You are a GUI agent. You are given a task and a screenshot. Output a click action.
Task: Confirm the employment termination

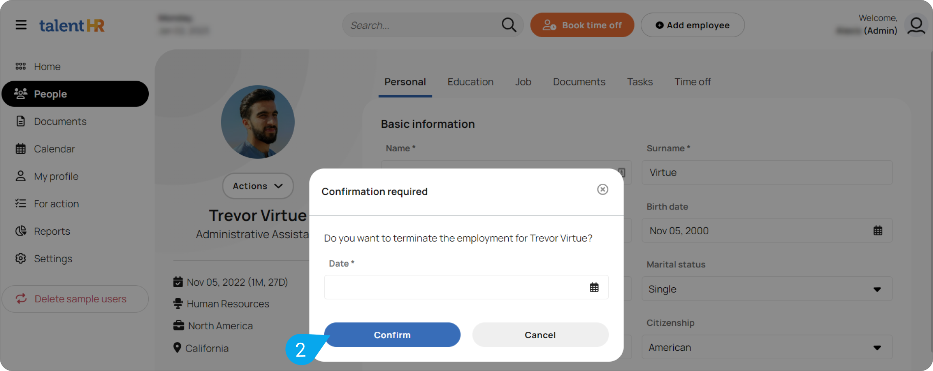pos(392,335)
